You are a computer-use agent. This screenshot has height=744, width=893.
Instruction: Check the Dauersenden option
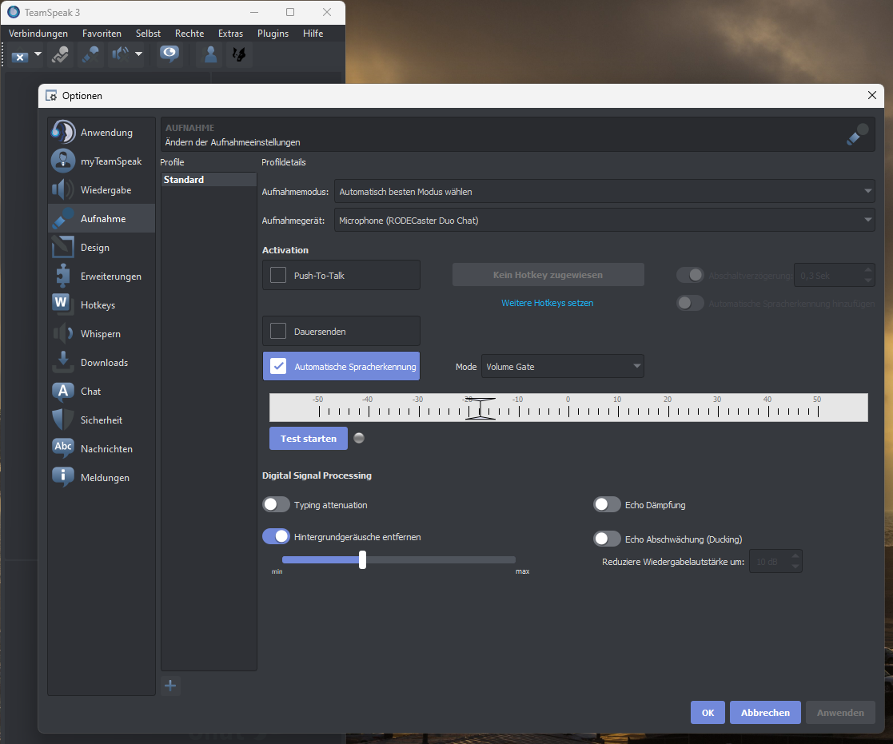(278, 331)
